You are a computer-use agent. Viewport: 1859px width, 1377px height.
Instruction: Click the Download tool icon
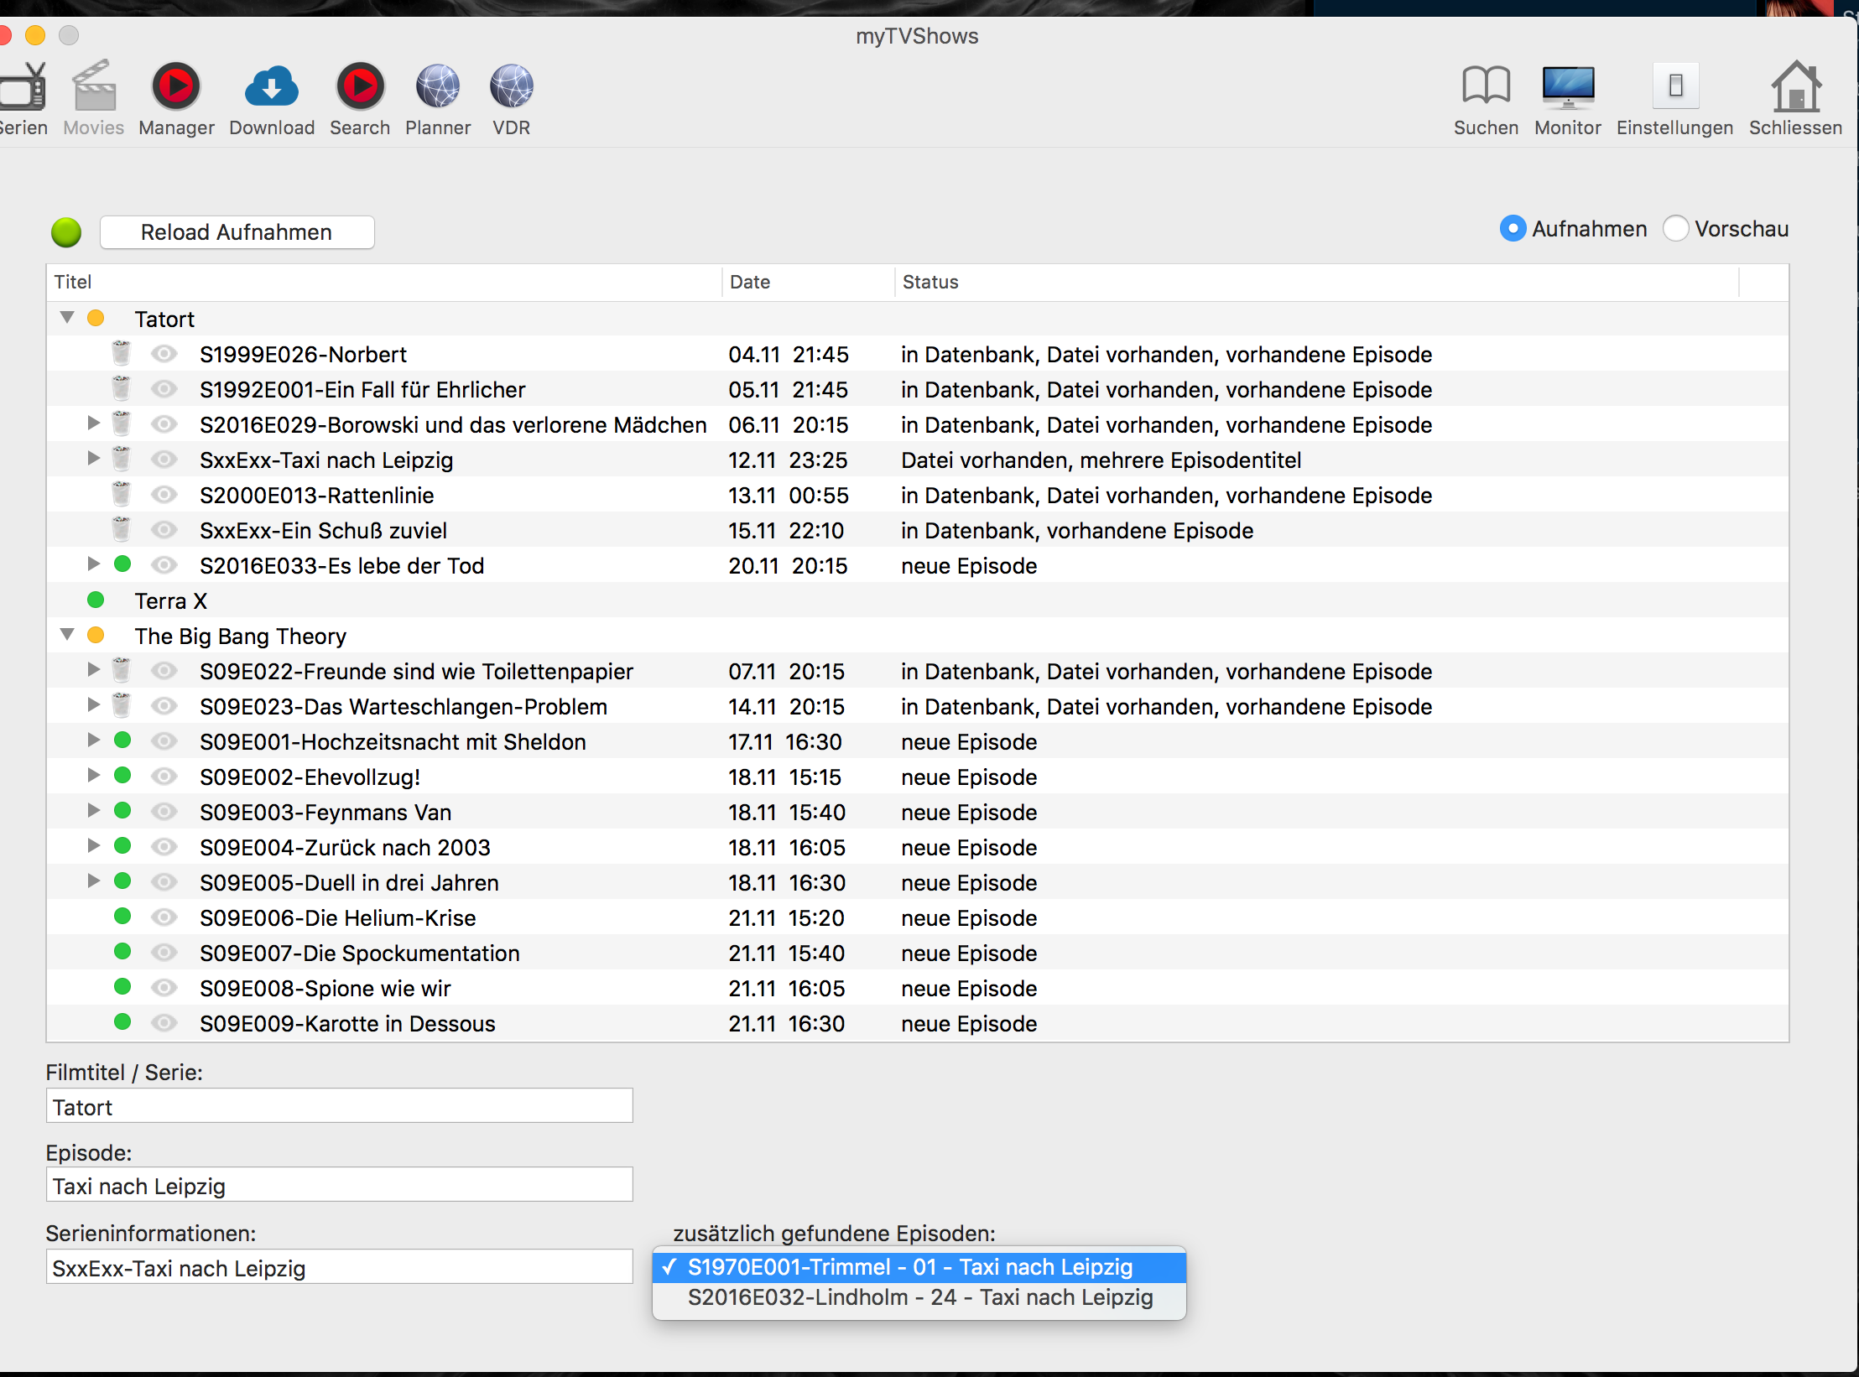point(270,88)
